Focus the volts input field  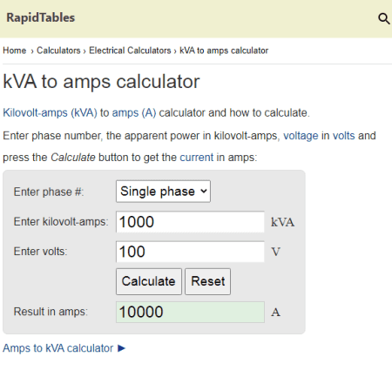point(190,252)
